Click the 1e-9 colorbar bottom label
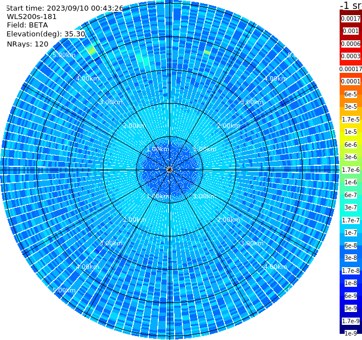The image size is (362, 340). click(351, 333)
